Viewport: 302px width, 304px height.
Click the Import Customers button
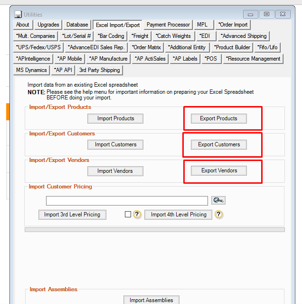tap(115, 144)
